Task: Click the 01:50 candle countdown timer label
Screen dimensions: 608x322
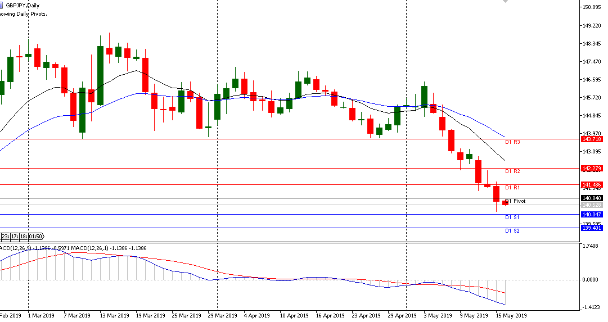Action: click(38, 236)
